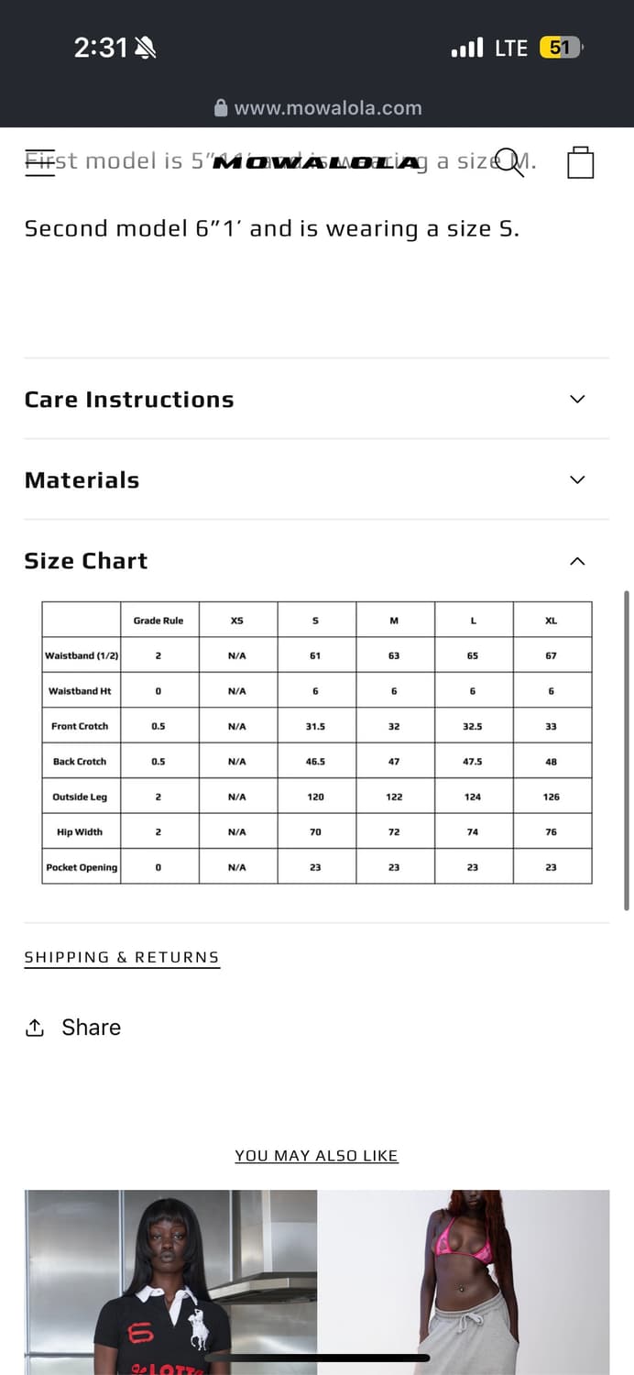Screen dimensions: 634x1375
Task: Open the hamburger menu icon
Action: pos(39,163)
